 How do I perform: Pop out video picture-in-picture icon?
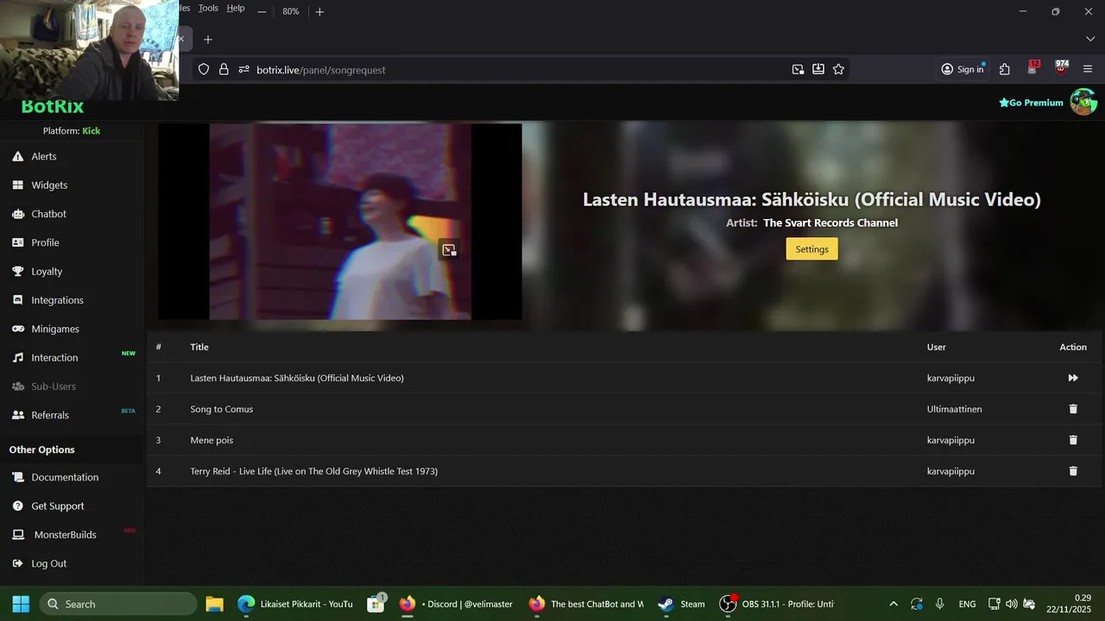[449, 249]
